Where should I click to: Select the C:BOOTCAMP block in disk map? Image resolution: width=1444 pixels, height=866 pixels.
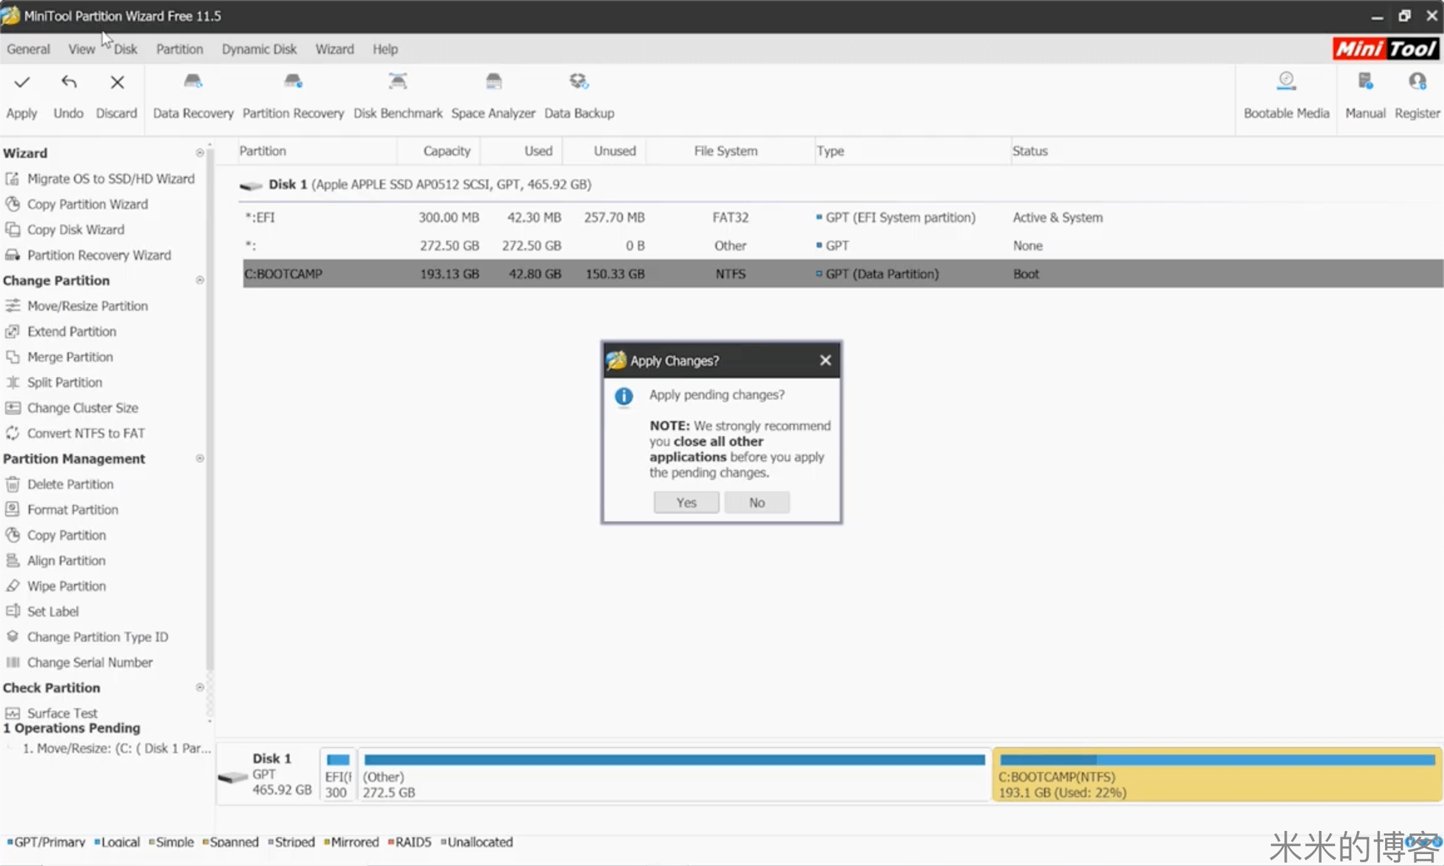point(1216,776)
